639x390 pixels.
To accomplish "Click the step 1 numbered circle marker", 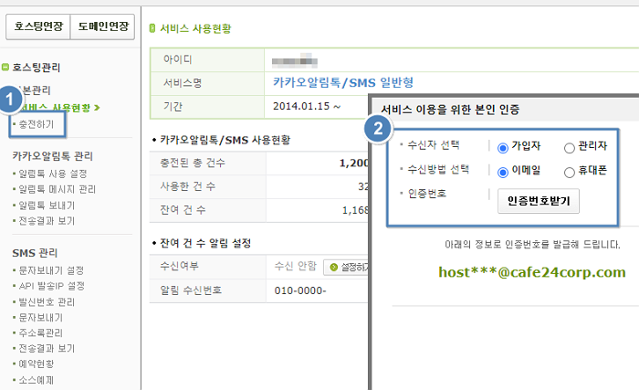I will point(10,100).
